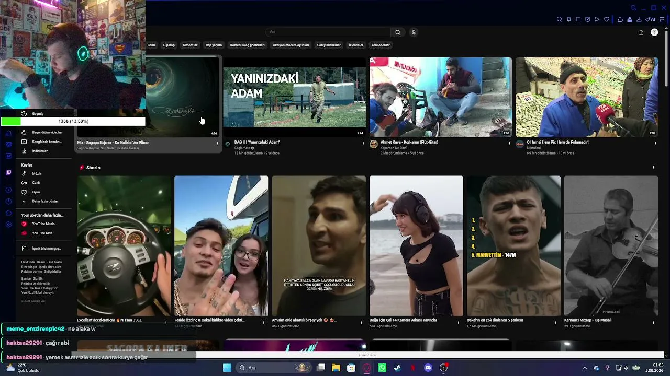Click the pin icon in browser toolbar

tap(569, 19)
